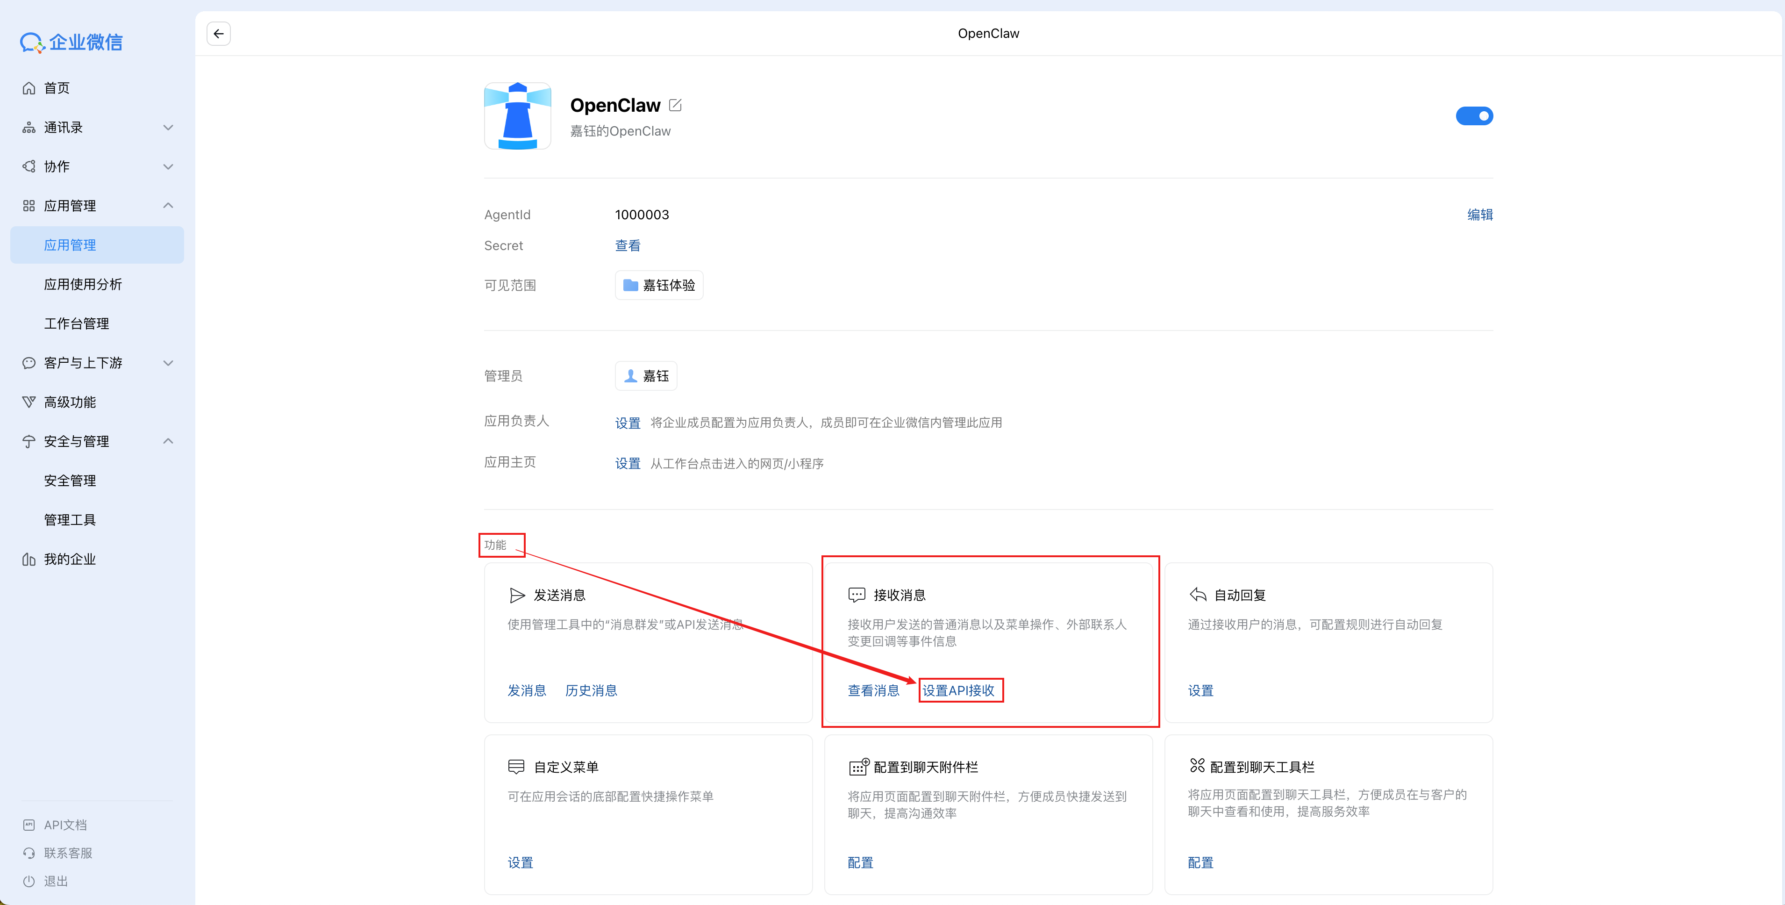1785x905 pixels.
Task: Open API文档 at sidebar bottom
Action: 65,825
